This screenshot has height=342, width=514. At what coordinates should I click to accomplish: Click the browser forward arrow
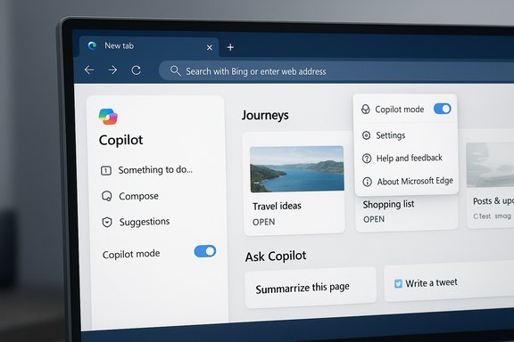112,69
